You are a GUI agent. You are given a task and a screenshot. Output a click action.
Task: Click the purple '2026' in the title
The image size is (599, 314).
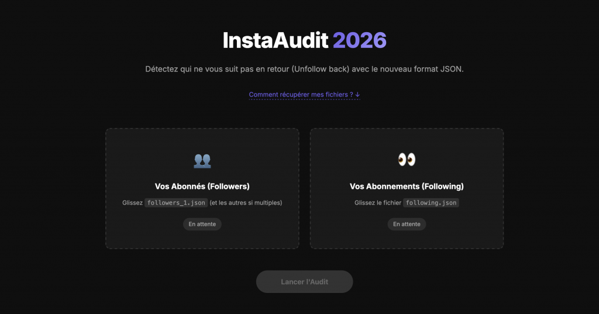[360, 40]
